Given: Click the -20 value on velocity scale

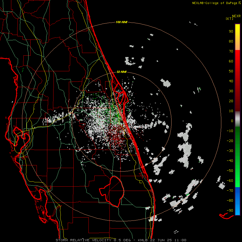Looking at the screenshot, I should (x=230, y=141).
